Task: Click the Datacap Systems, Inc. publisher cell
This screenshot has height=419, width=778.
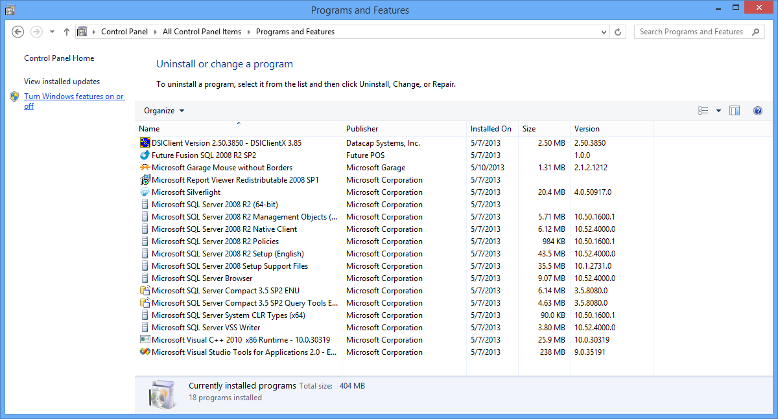Action: pyautogui.click(x=383, y=143)
